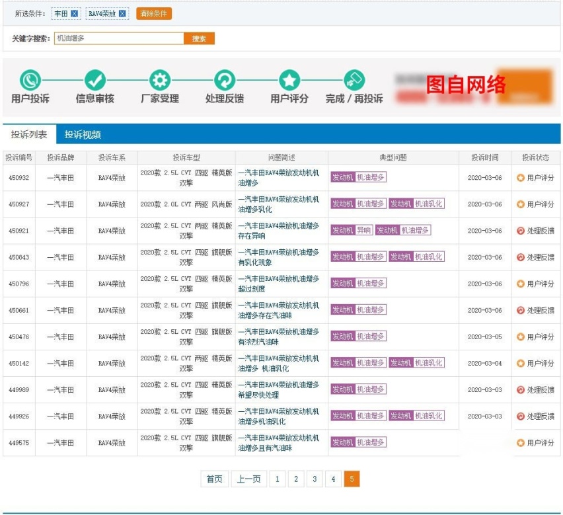Viewport: 563px width, 515px height.
Task: Remove the 丰田 filter with its X icon
Action: point(74,14)
